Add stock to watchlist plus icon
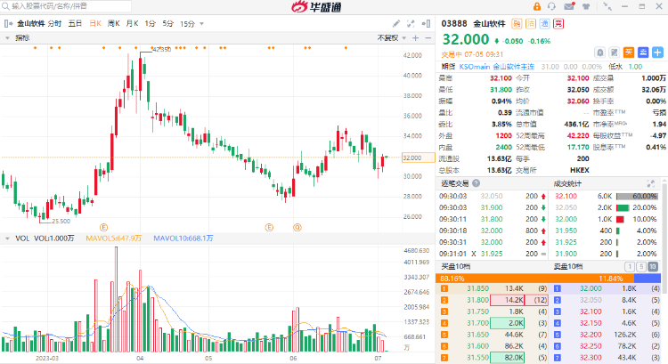The height and width of the screenshot is (364, 668). (657, 53)
